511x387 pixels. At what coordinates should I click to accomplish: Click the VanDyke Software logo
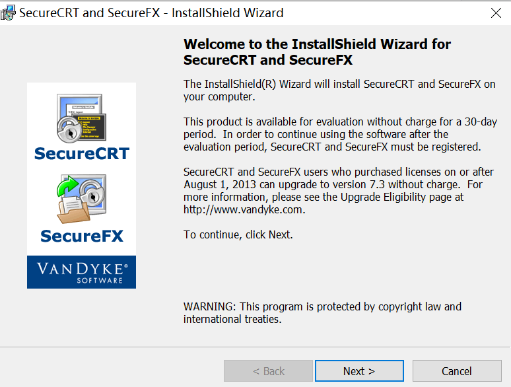tap(81, 271)
